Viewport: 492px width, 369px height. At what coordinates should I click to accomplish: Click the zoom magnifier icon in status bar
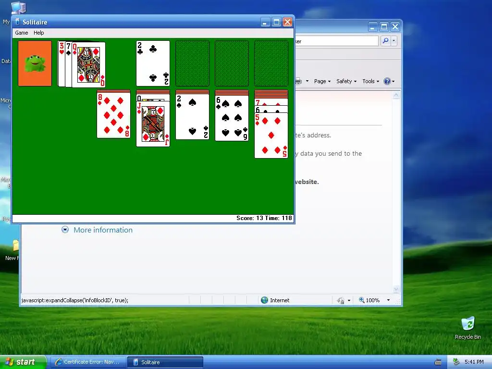(361, 300)
